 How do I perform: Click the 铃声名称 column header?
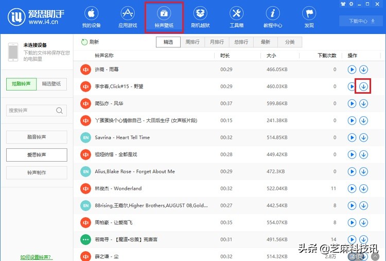(x=104, y=56)
